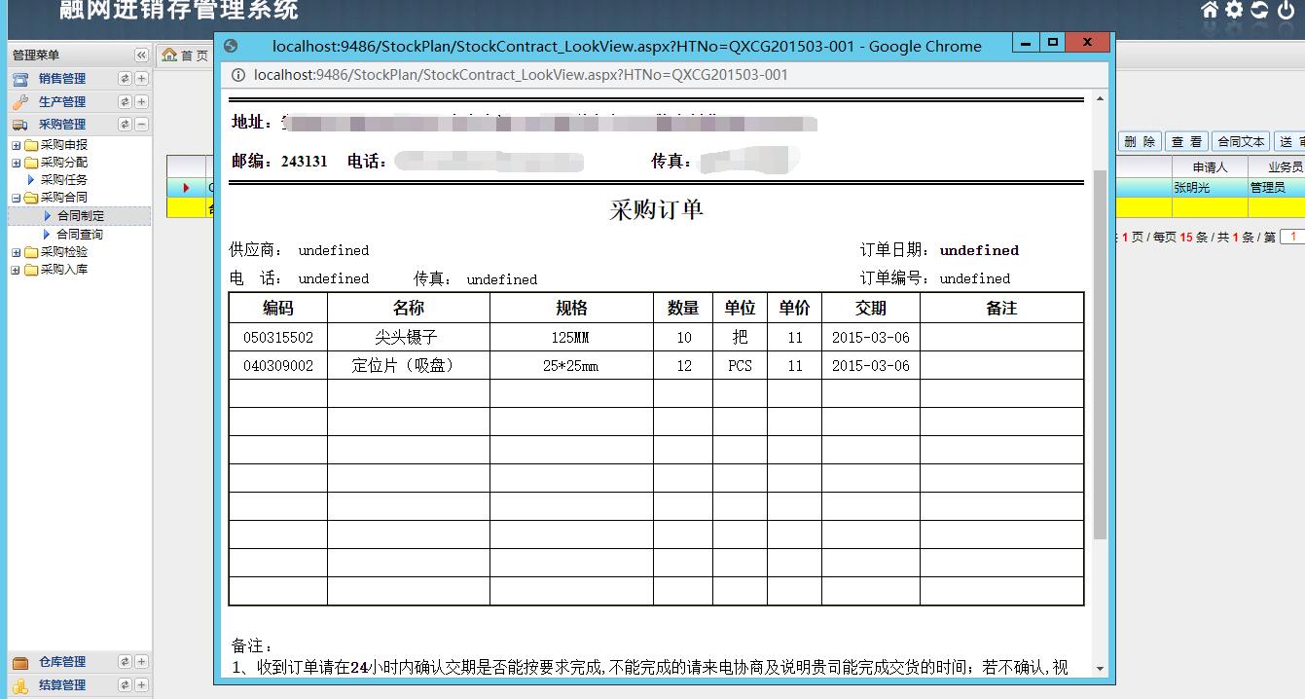Click the popup's vertical scrollbar thumb
The image size is (1305, 699).
point(1100,350)
